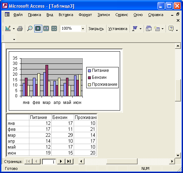Click the Design view ruler-pencil icon
183x173 pixels.
8,29
